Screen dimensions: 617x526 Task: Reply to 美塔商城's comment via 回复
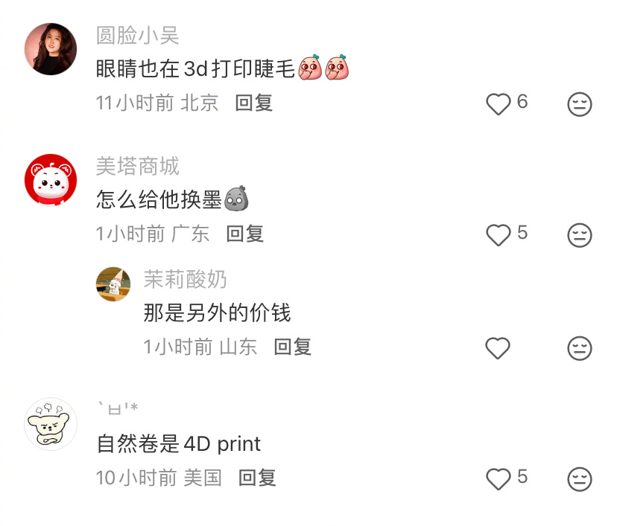(x=244, y=234)
